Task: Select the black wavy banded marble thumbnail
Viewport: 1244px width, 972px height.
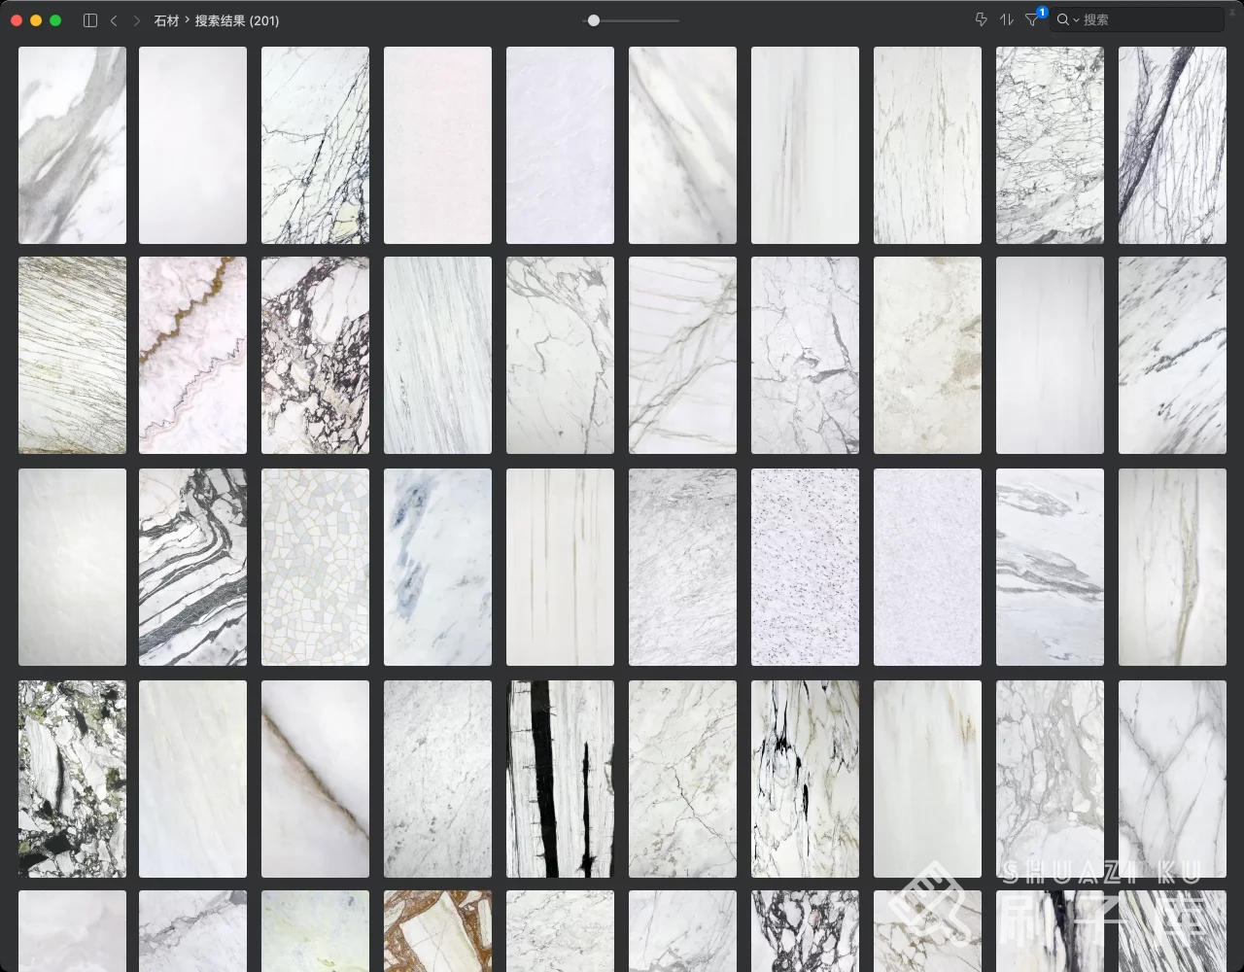Action: (x=192, y=567)
